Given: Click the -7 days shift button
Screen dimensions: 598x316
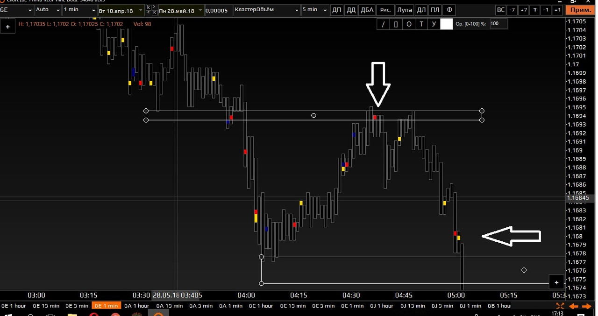Looking at the screenshot, I should click(x=512, y=10).
